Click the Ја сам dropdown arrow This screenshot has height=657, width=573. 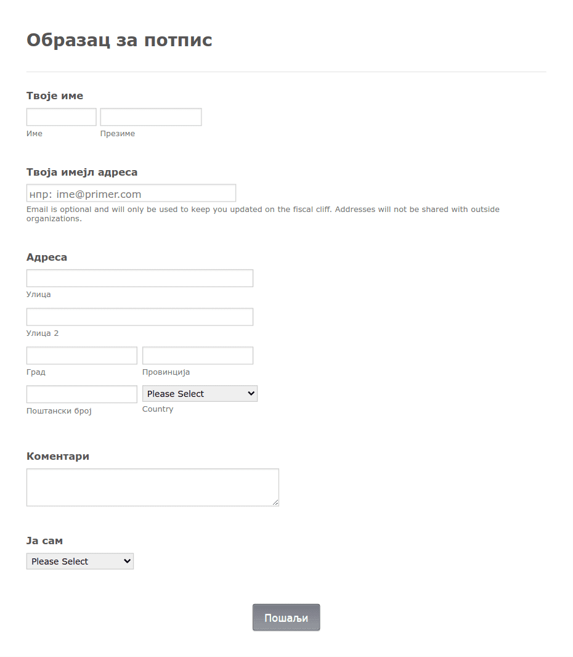(x=127, y=561)
